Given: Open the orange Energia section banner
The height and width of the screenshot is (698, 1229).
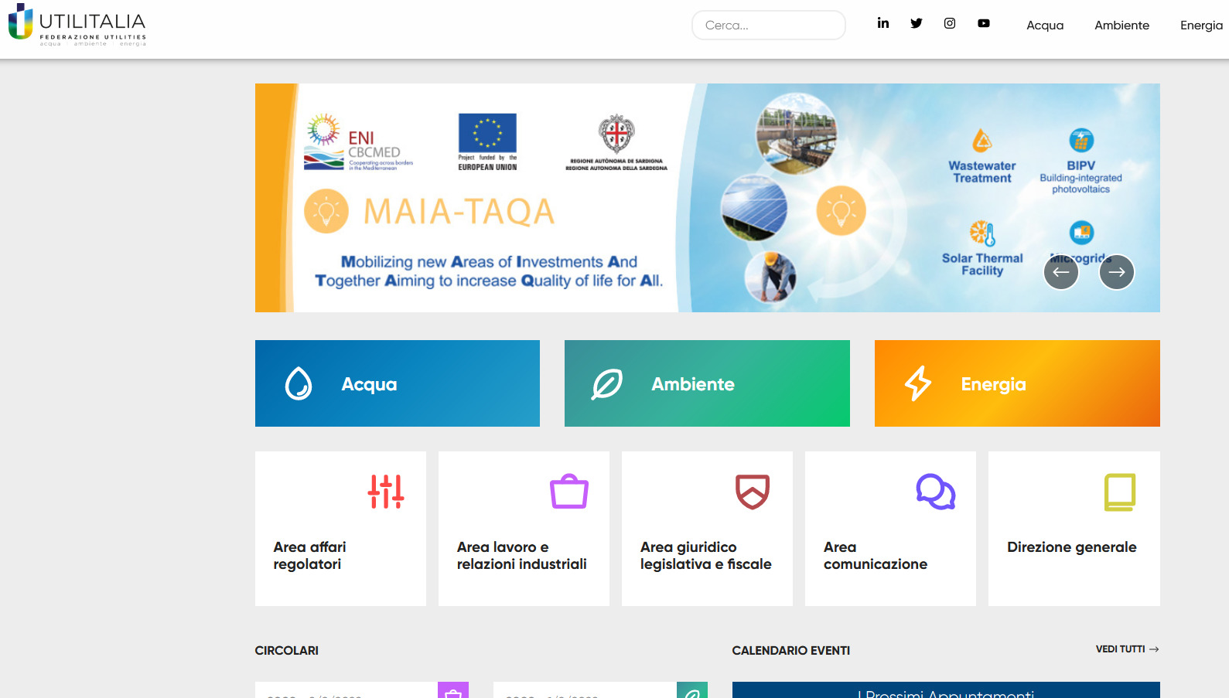Looking at the screenshot, I should (1017, 383).
